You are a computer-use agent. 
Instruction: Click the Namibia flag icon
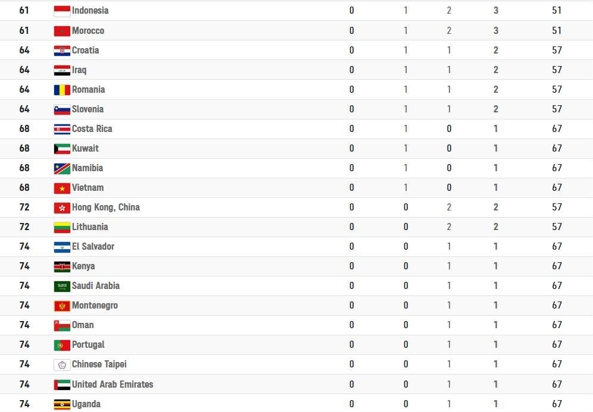click(x=62, y=168)
